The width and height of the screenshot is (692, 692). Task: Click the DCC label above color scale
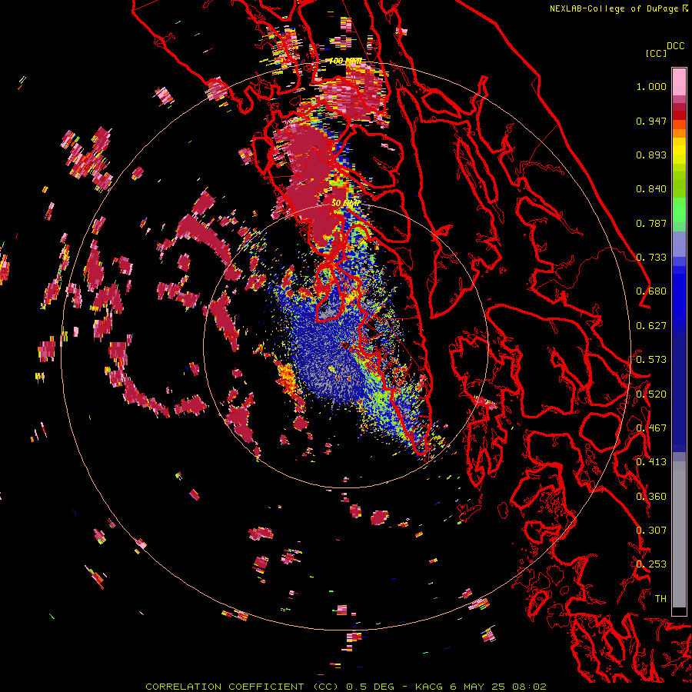tap(675, 46)
